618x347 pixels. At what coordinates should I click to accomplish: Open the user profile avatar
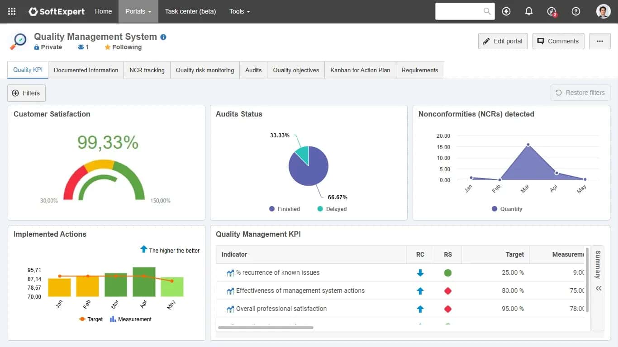604,11
